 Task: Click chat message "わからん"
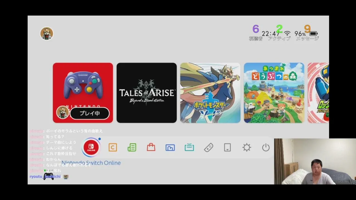coord(53,159)
